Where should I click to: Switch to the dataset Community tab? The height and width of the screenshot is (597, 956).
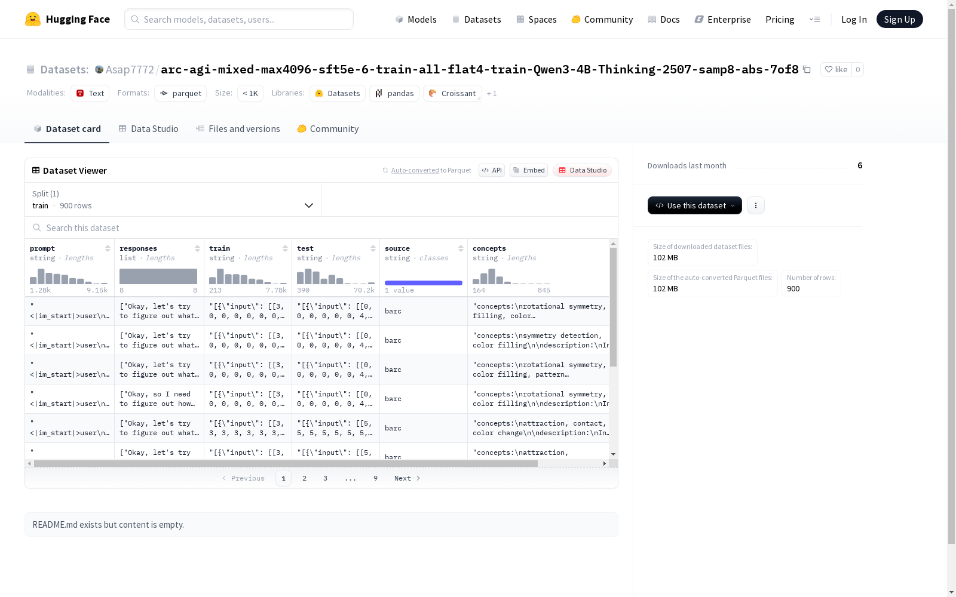click(328, 128)
